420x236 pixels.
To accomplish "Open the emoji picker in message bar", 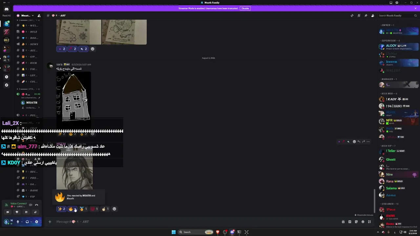I will pos(363,222).
